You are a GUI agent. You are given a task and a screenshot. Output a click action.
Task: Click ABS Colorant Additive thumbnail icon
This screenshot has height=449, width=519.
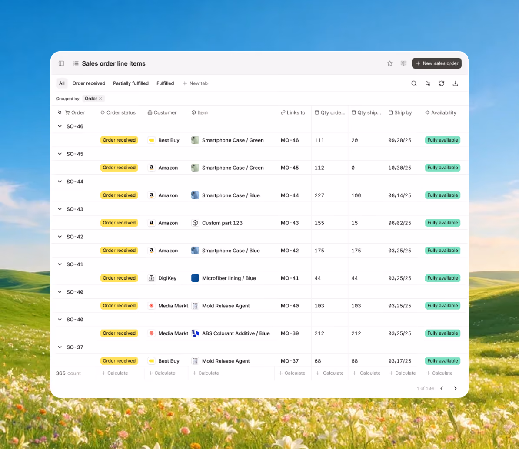[x=195, y=333]
